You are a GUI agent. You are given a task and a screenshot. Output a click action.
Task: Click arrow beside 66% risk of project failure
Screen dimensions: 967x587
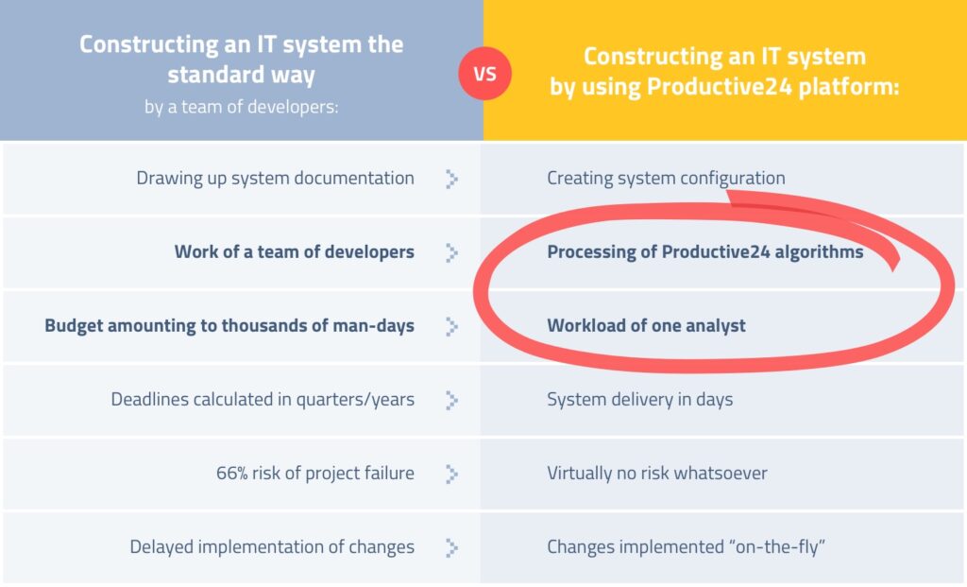452,475
